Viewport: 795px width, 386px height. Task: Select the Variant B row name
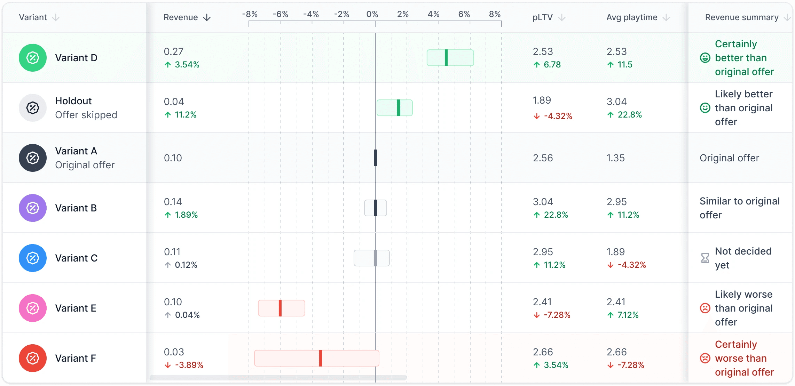click(x=76, y=208)
